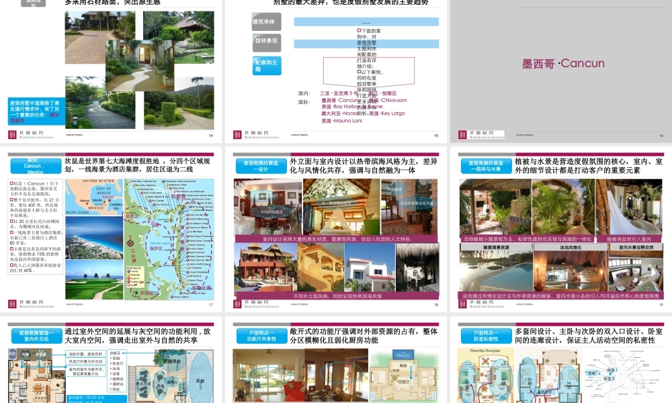This screenshot has height=403, width=672.
Task: Click the "三亚·亚龙湾5号" case name
Action: pyautogui.click(x=339, y=93)
